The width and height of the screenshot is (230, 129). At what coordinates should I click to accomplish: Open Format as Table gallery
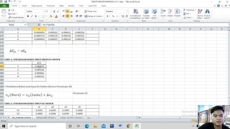pos(146,14)
